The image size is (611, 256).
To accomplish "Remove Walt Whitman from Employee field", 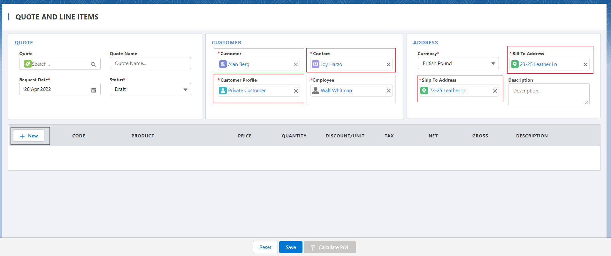I will [x=388, y=91].
